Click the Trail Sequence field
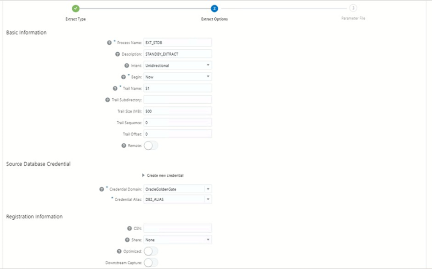The width and height of the screenshot is (432, 269). pos(178,123)
